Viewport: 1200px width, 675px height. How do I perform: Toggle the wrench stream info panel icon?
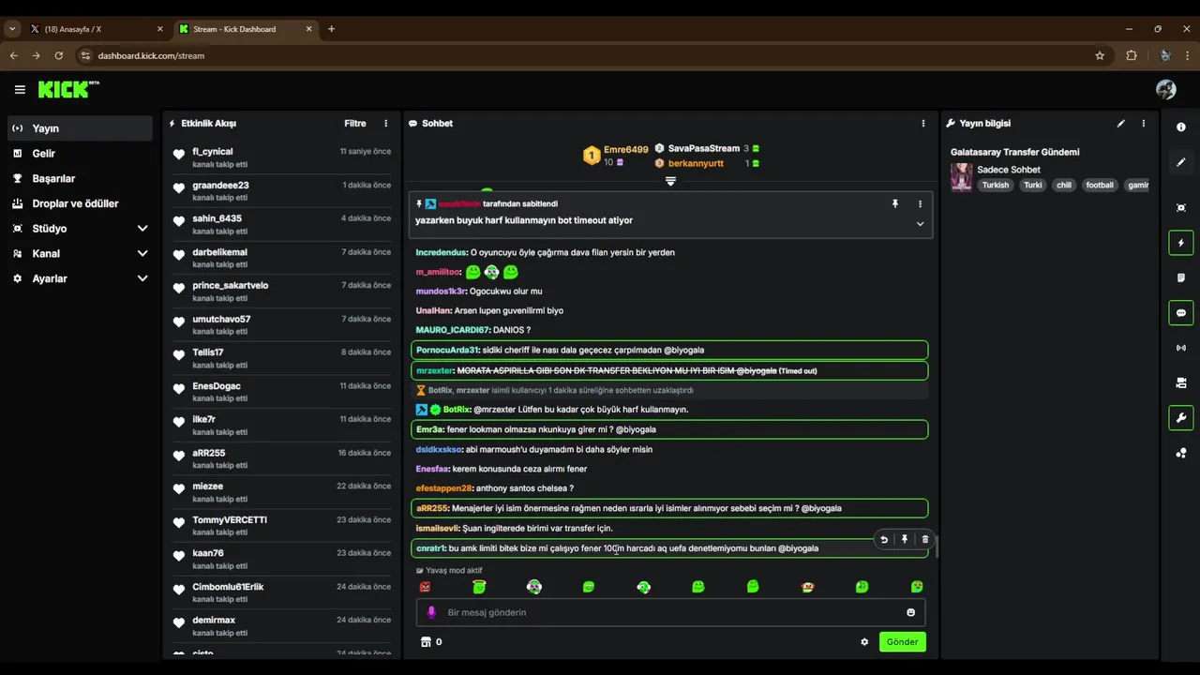tap(1181, 418)
